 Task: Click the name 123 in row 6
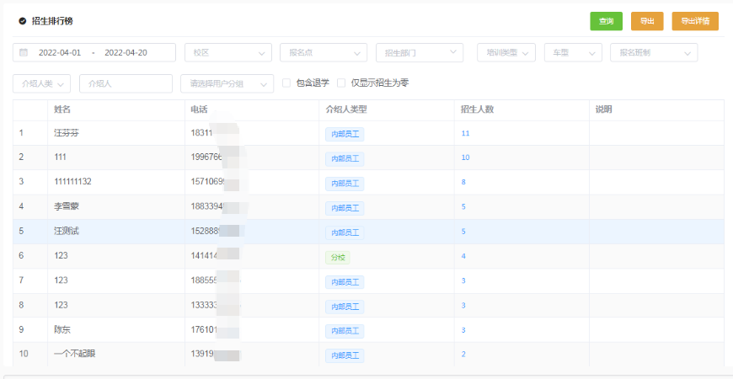[x=61, y=256]
